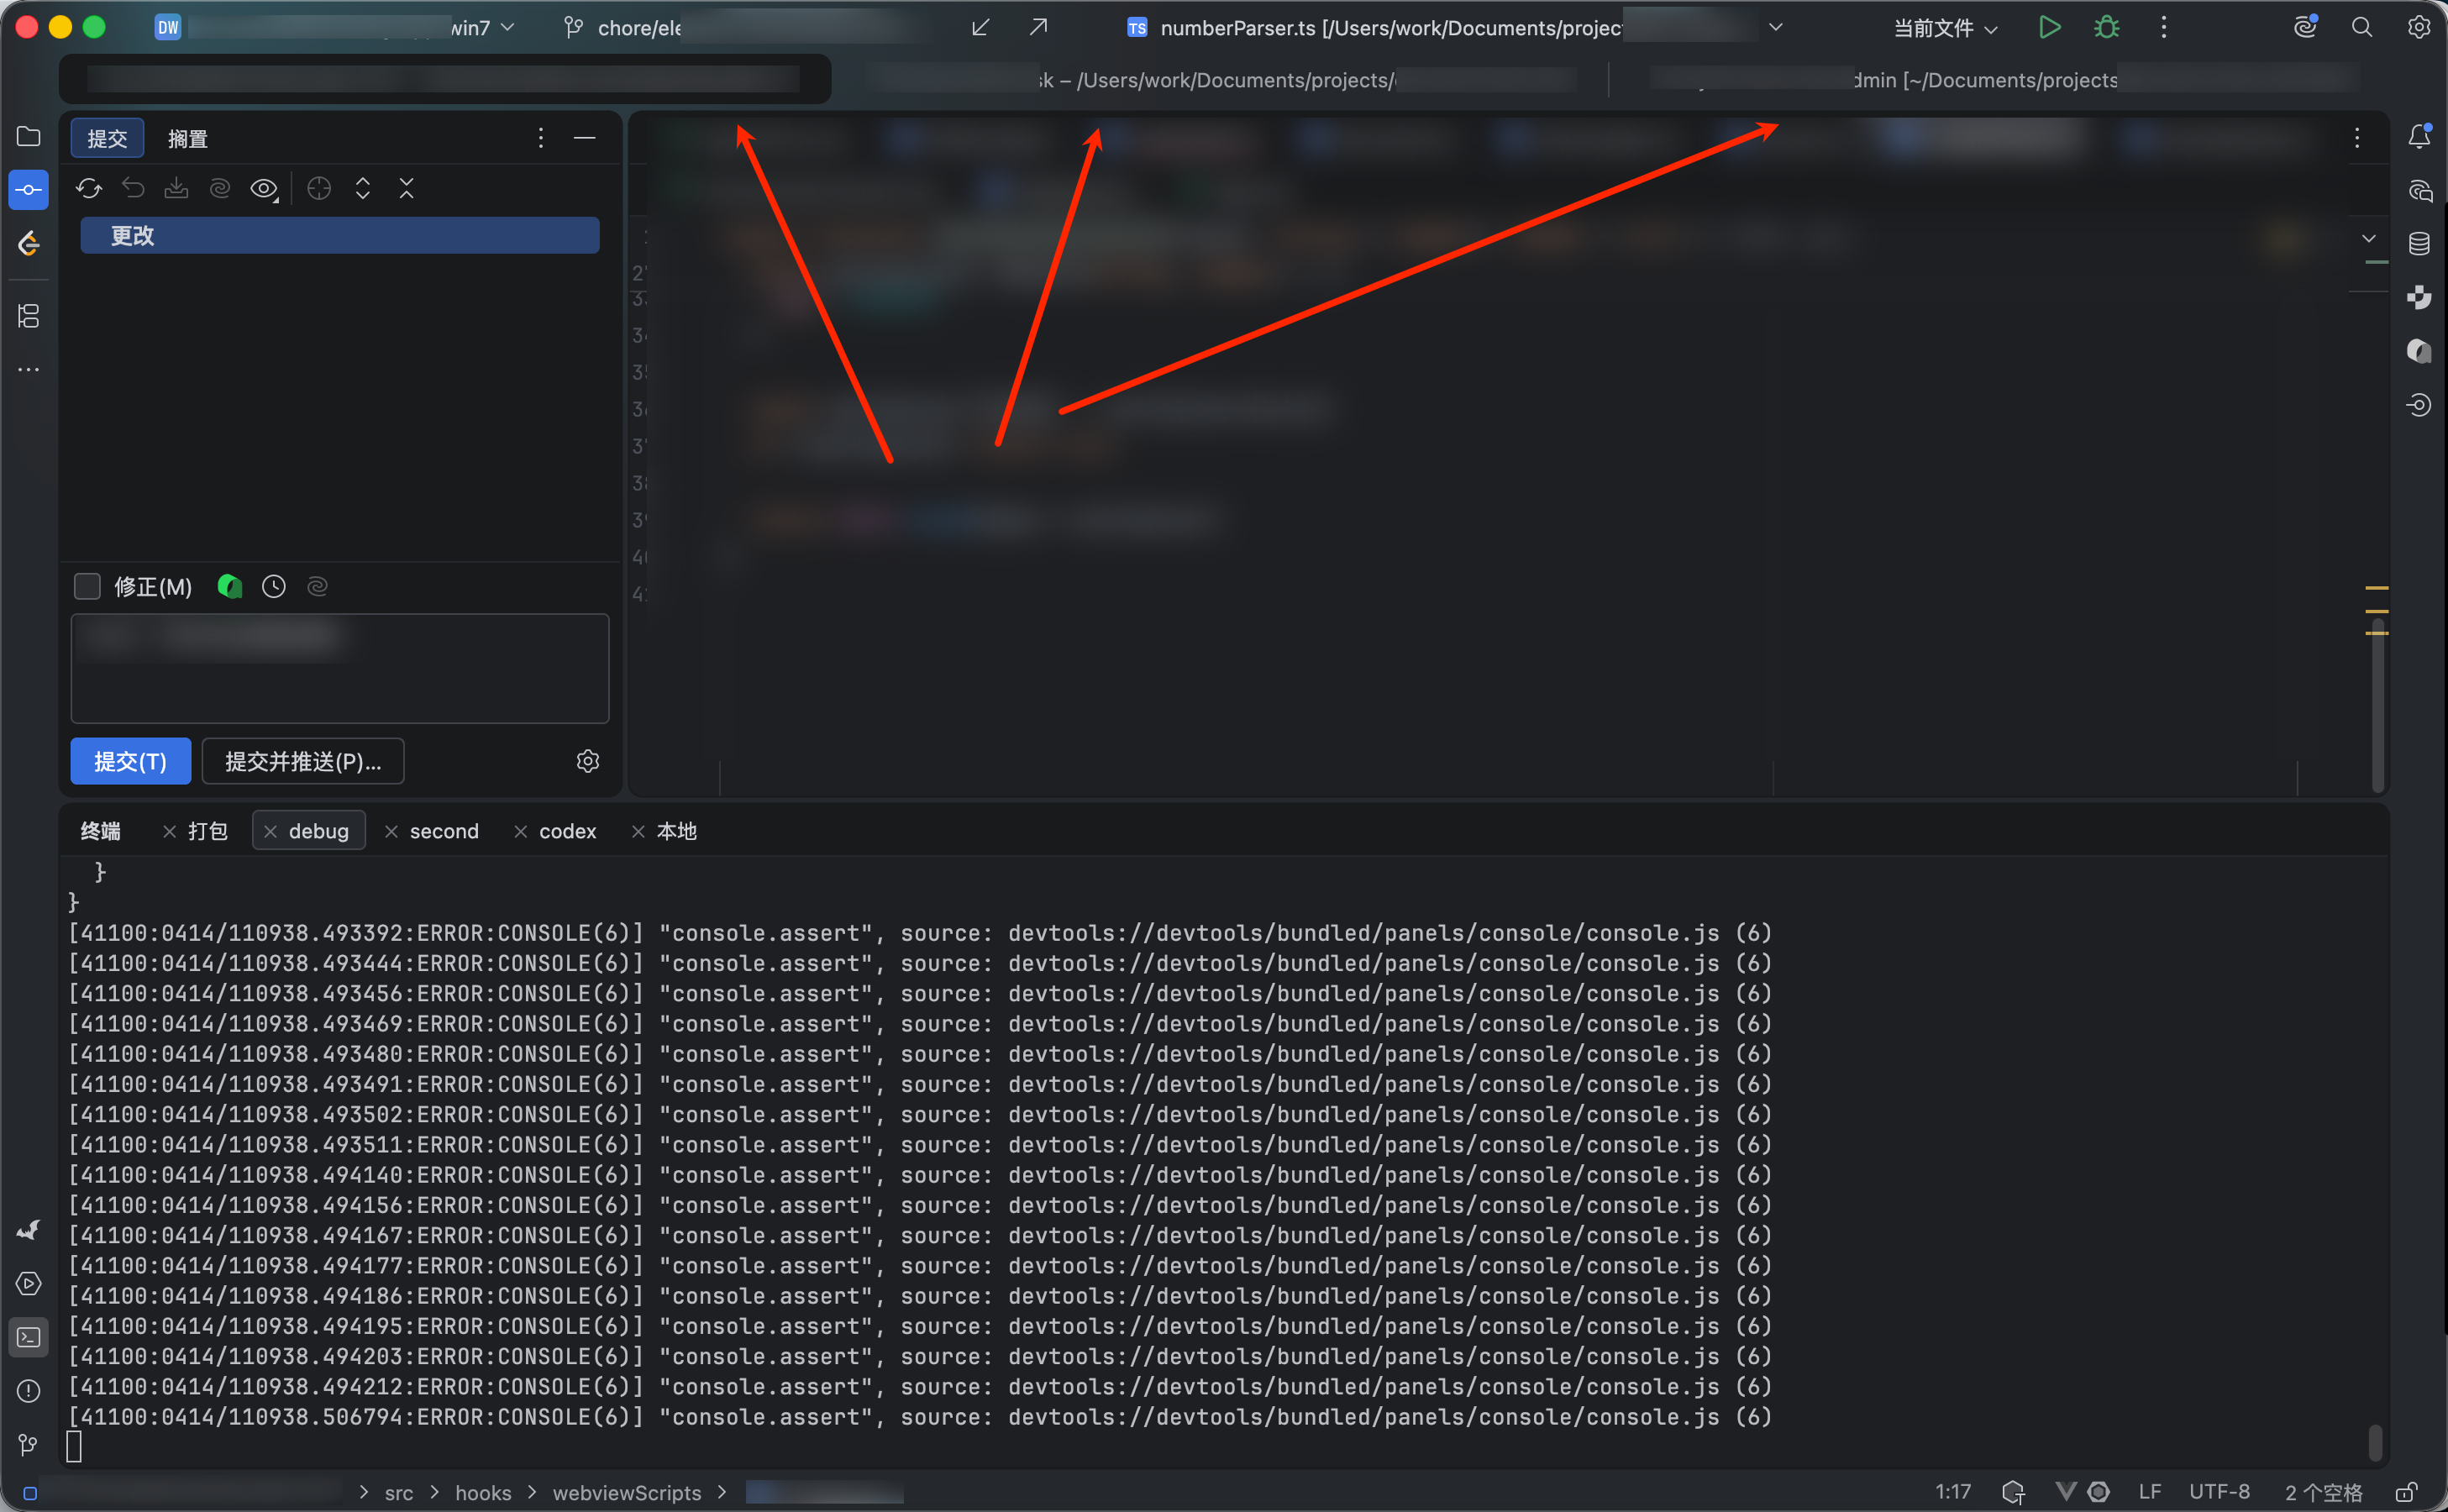2448x1512 pixels.
Task: Select the codex terminal tab
Action: coord(567,831)
